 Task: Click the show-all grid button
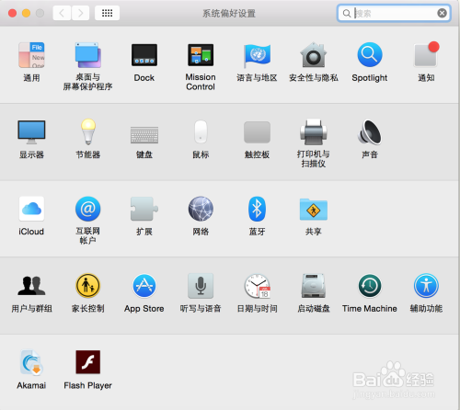[x=107, y=13]
